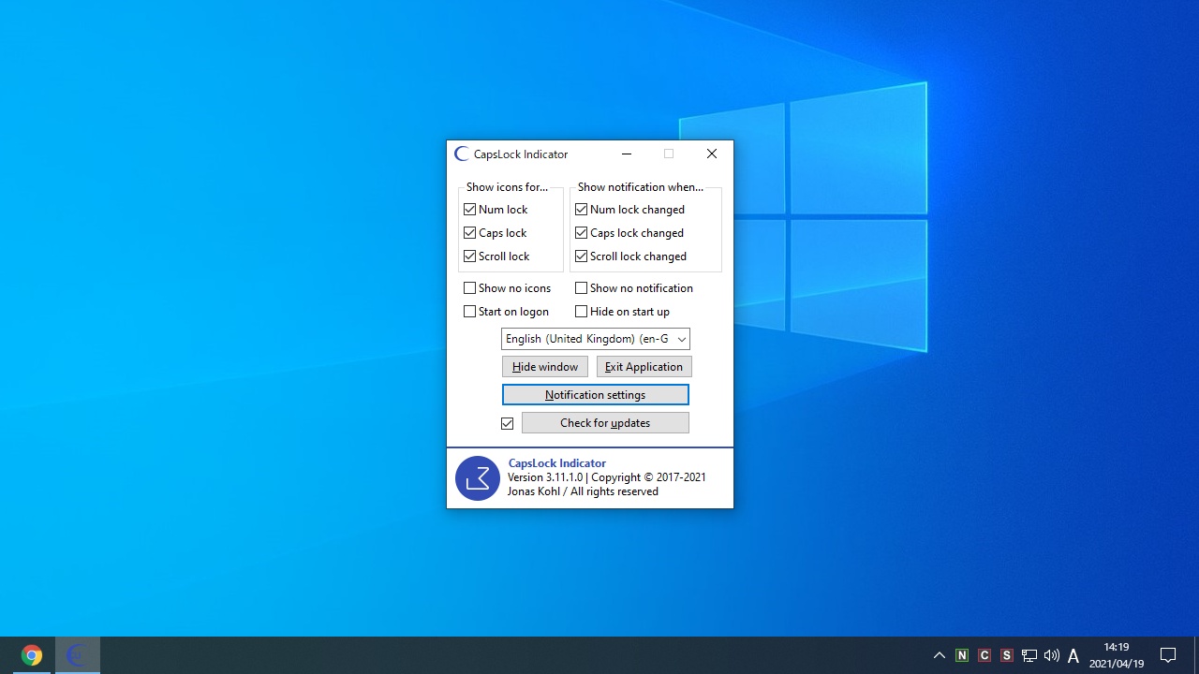Uncheck Num lock icon checkbox
The image size is (1199, 674).
[470, 210]
